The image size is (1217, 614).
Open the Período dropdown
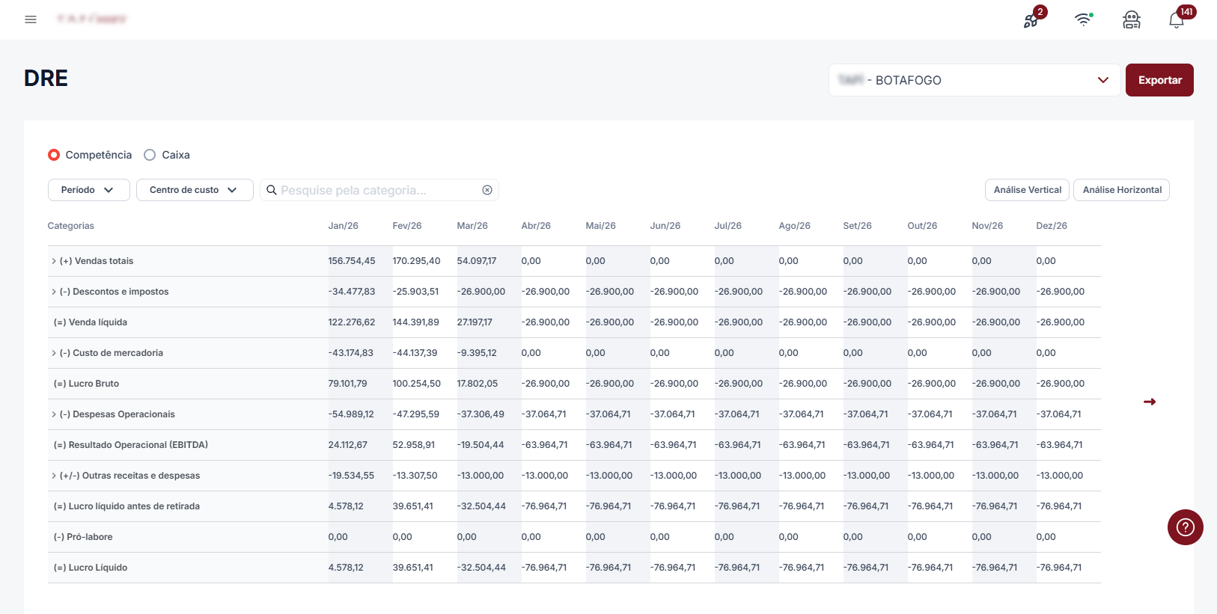(x=88, y=190)
